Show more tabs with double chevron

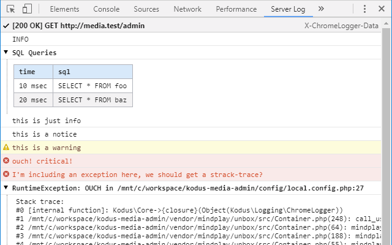(321, 9)
